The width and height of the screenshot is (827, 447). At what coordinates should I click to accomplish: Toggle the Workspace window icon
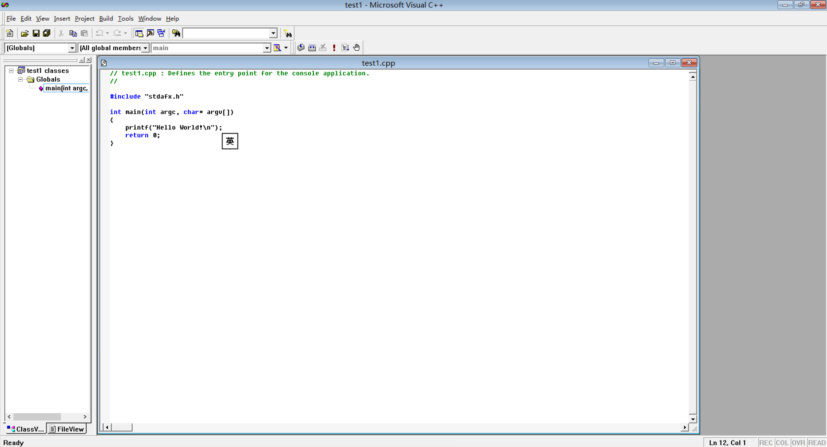coord(139,33)
